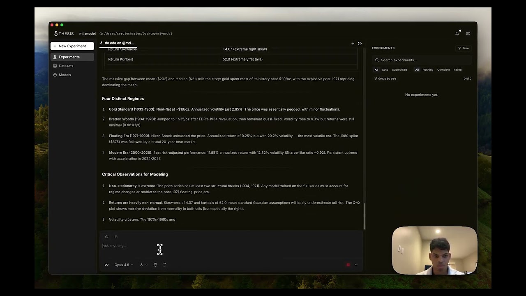The image size is (526, 296).
Task: Focus the Search experiments field
Action: tap(421, 60)
